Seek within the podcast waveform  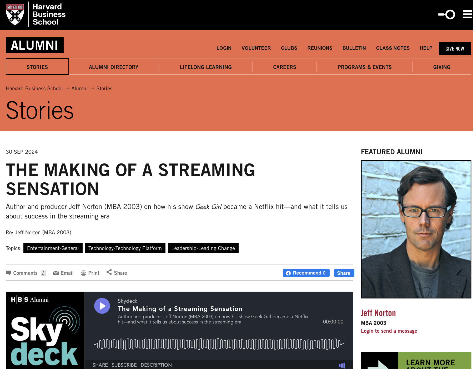point(219,344)
